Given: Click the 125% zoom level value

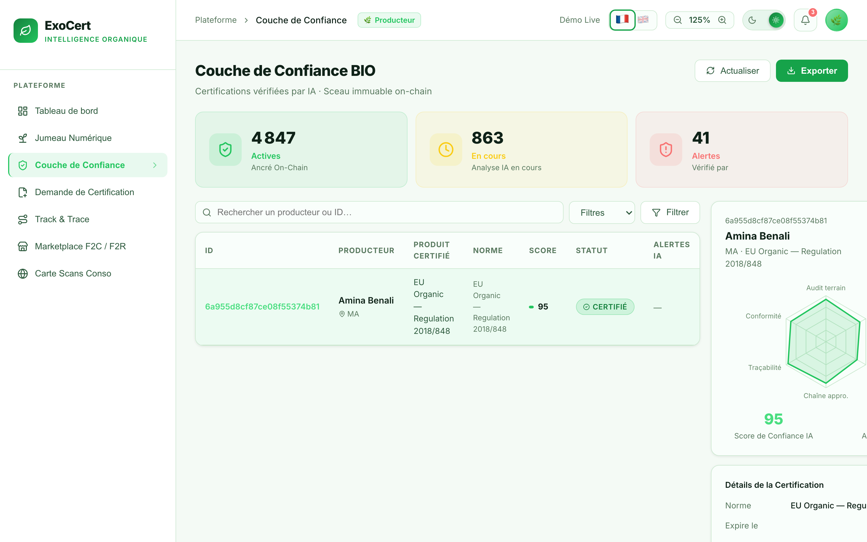Looking at the screenshot, I should point(699,20).
